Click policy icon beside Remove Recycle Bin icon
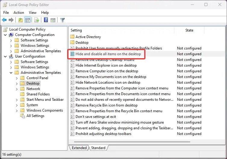 coord(72,105)
